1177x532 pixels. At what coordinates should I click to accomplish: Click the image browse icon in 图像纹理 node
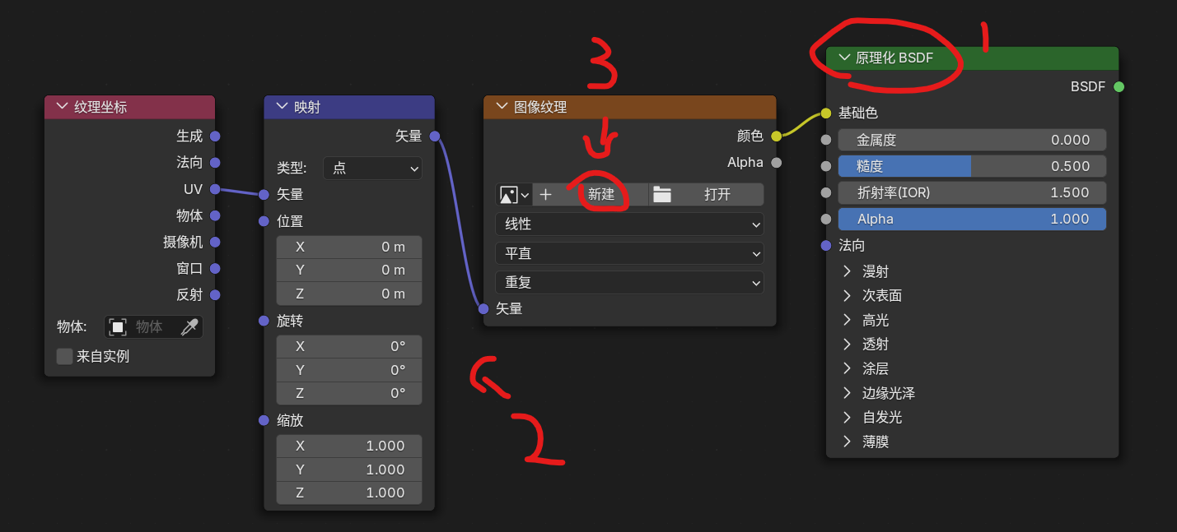click(x=514, y=195)
